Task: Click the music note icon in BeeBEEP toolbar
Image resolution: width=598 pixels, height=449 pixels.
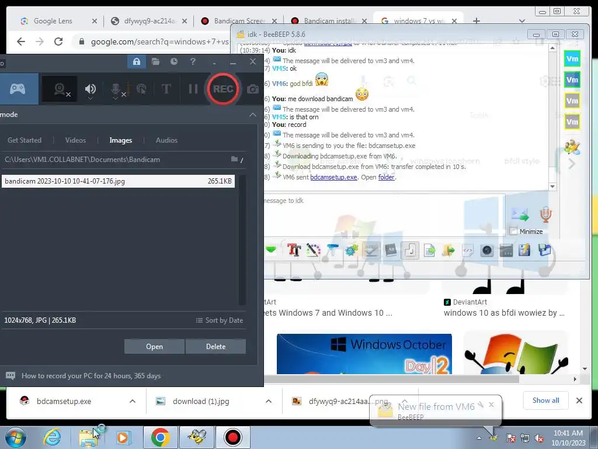Action: [410, 250]
